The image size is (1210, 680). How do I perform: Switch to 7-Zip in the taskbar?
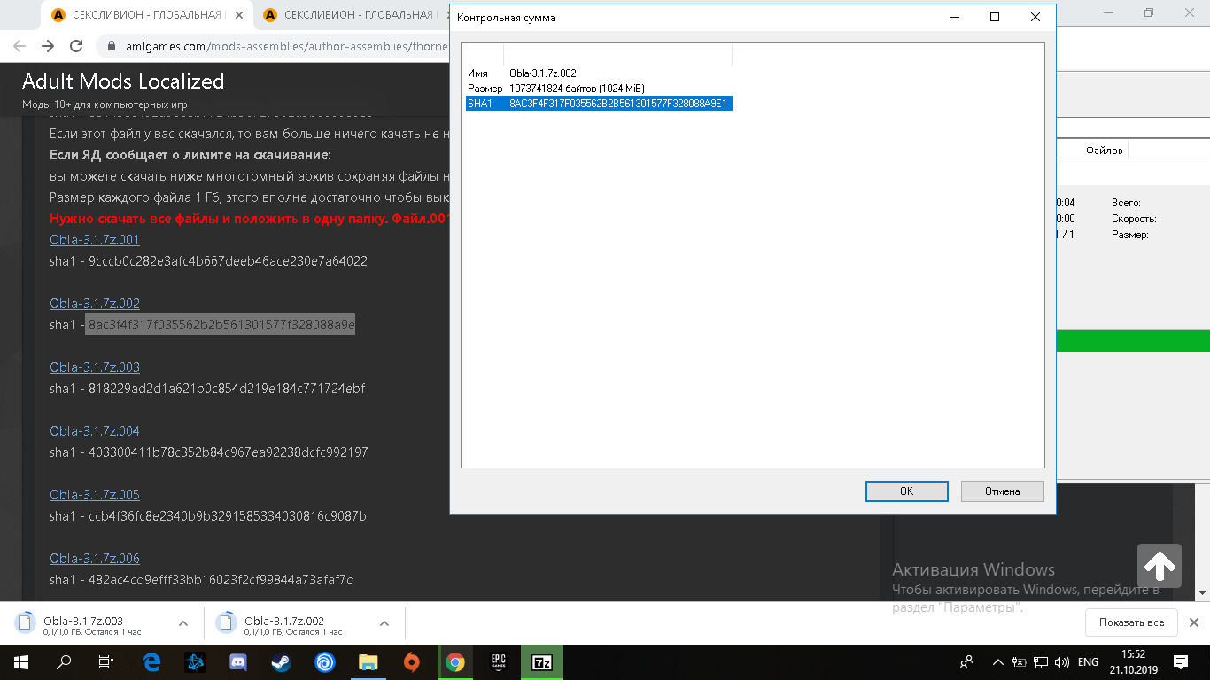(x=541, y=661)
